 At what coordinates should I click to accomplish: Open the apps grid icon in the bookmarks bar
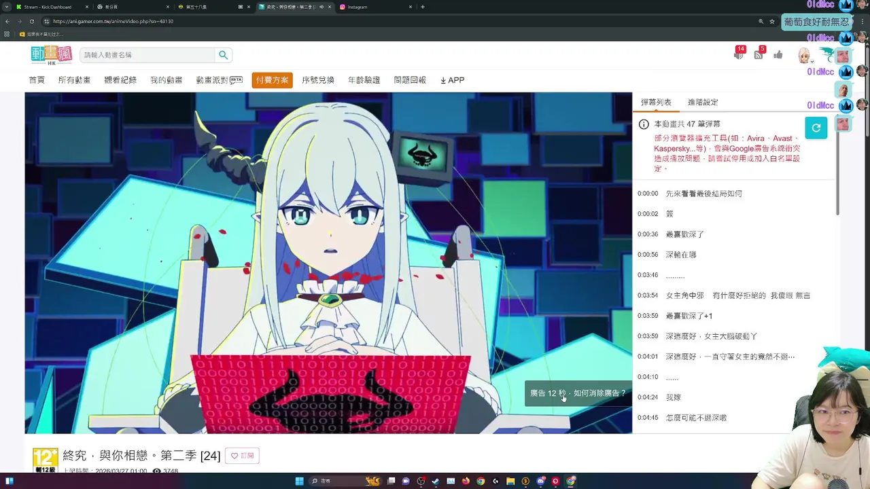(x=7, y=34)
